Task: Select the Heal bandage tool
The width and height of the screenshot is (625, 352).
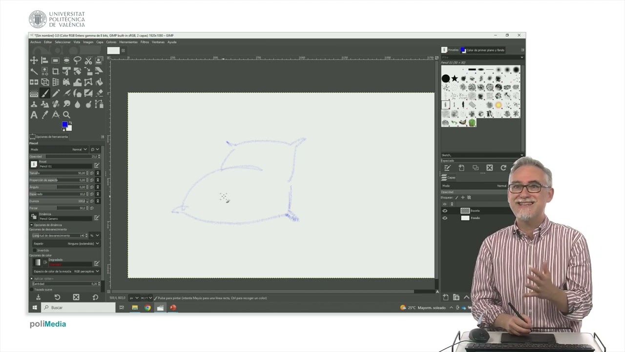Action: (55, 104)
